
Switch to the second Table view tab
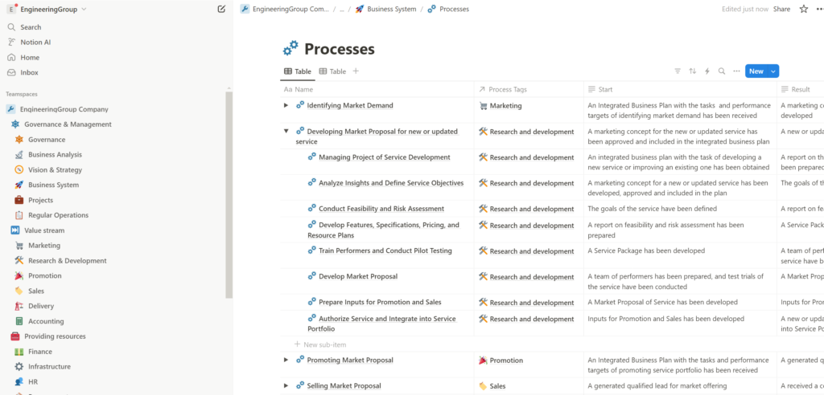[332, 71]
